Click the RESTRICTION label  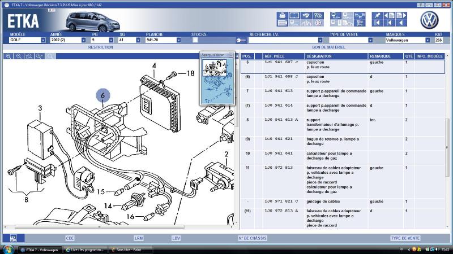point(101,47)
